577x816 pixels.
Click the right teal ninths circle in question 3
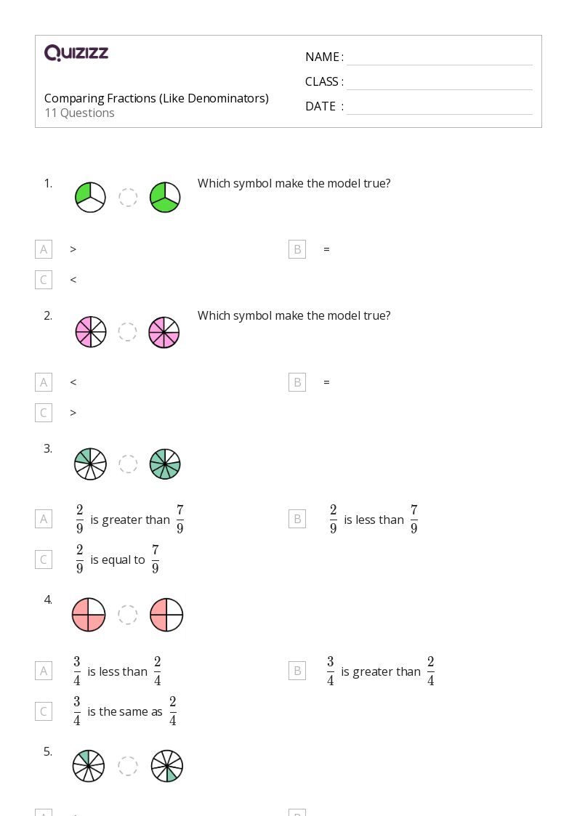tap(165, 464)
